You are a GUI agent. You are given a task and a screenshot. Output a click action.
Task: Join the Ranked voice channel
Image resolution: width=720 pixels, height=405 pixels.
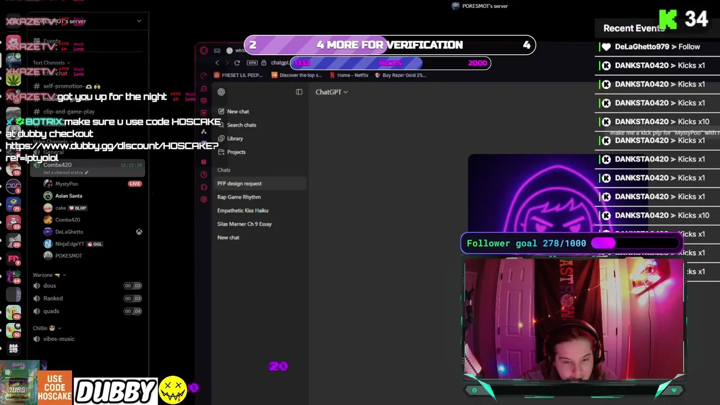click(x=87, y=298)
